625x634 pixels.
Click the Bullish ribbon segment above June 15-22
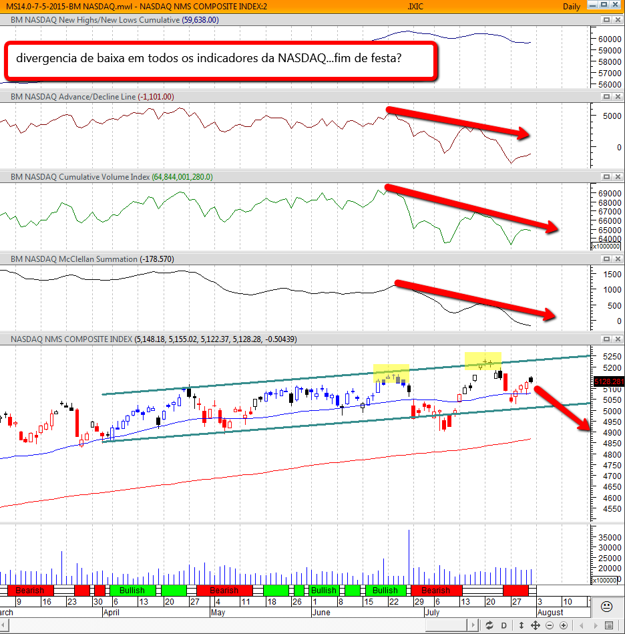(x=385, y=591)
